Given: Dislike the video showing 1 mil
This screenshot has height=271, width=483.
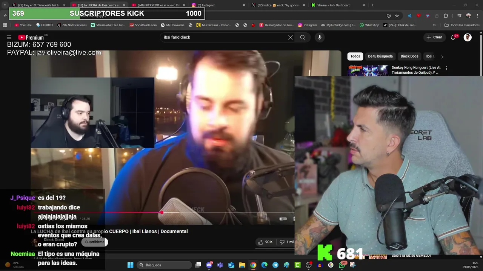Looking at the screenshot, I should pyautogui.click(x=286, y=242).
